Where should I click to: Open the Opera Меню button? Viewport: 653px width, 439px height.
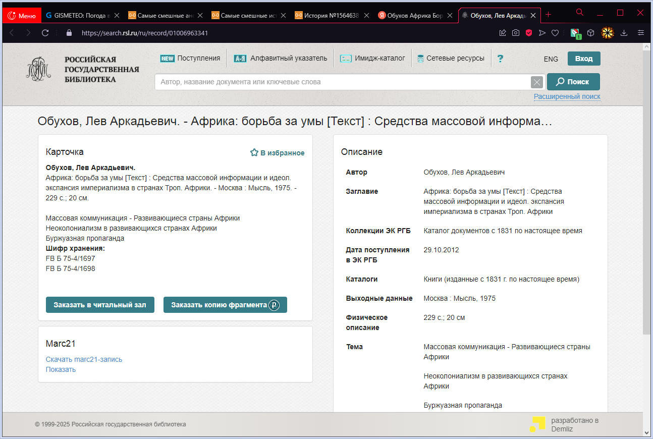(x=22, y=15)
